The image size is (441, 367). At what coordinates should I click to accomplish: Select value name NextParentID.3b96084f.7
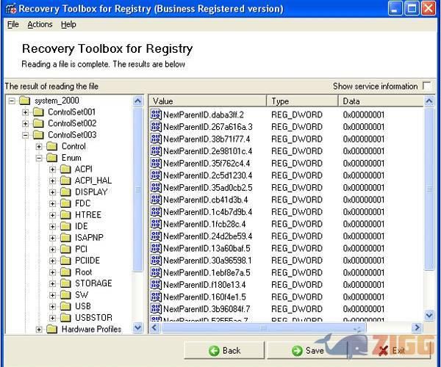207,309
